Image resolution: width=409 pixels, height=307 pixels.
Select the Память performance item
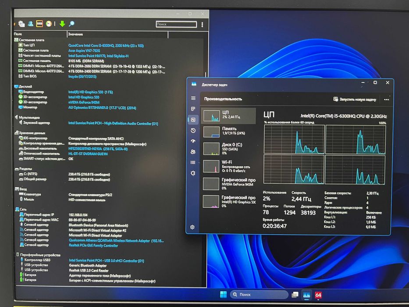tap(228, 132)
